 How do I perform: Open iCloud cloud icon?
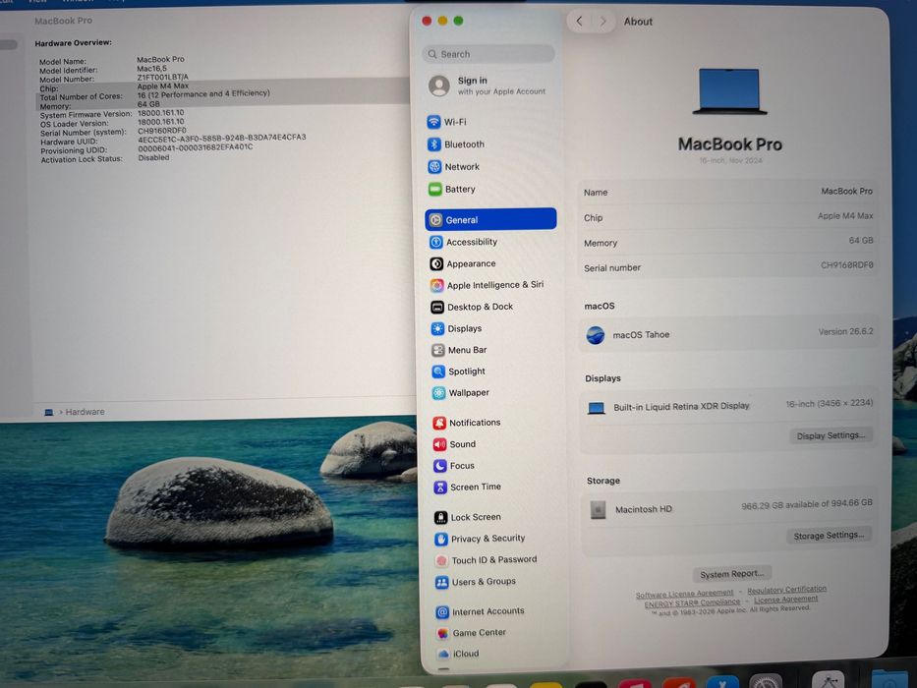[x=443, y=654]
